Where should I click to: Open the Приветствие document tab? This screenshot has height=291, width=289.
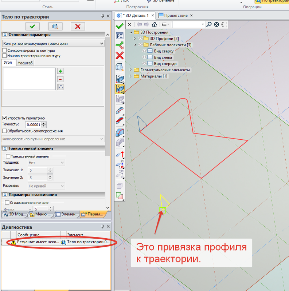pos(176,15)
